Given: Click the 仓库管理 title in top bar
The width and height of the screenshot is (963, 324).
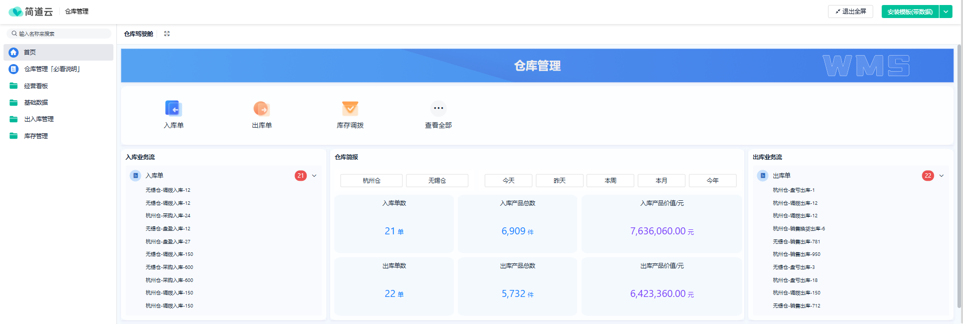Looking at the screenshot, I should click(x=77, y=12).
